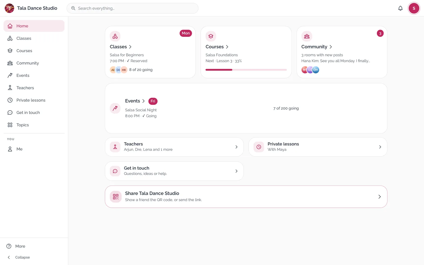Click Salsa Foundations progress bar
Viewport: 424px width, 265px height.
[246, 70]
